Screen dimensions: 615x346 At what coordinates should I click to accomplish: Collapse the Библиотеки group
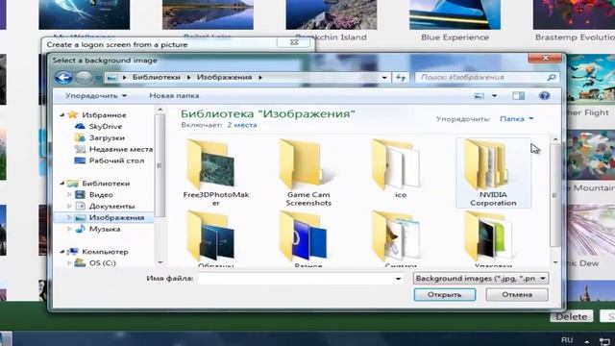click(61, 184)
